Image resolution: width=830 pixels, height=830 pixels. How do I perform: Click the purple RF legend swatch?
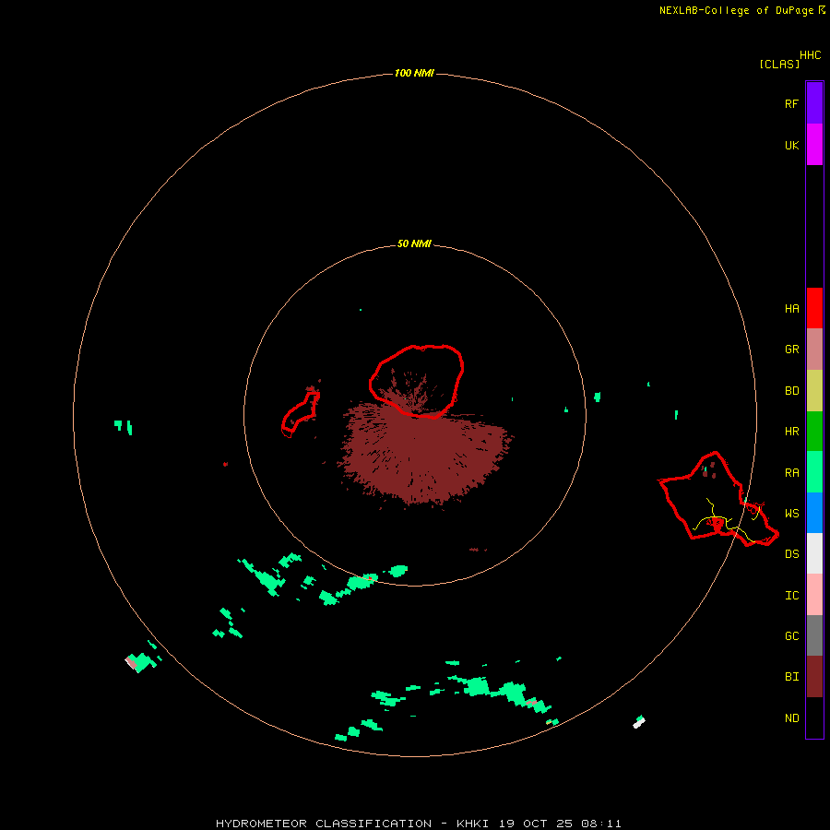(814, 102)
